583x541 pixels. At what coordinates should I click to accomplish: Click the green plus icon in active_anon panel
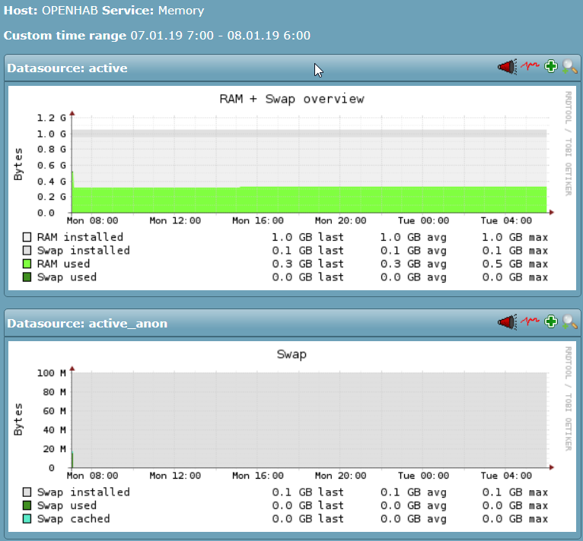[x=552, y=322]
